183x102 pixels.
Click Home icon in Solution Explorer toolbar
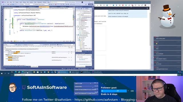pyautogui.click(x=80, y=8)
